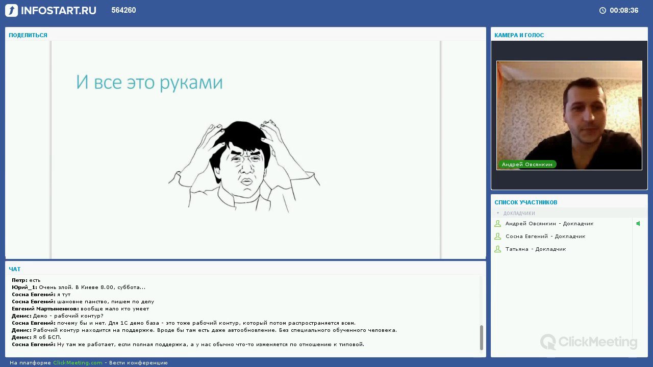Click chat message from Петр: есть
The height and width of the screenshot is (367, 653).
[26, 280]
